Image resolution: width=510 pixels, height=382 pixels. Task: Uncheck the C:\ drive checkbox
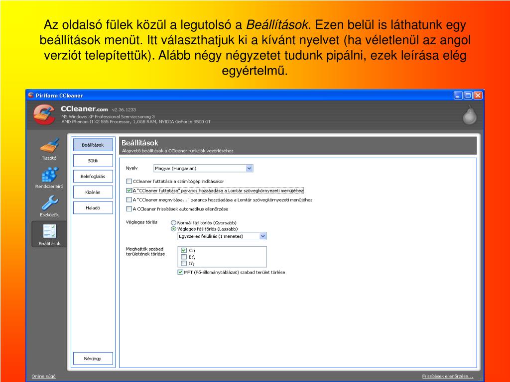pyautogui.click(x=184, y=251)
